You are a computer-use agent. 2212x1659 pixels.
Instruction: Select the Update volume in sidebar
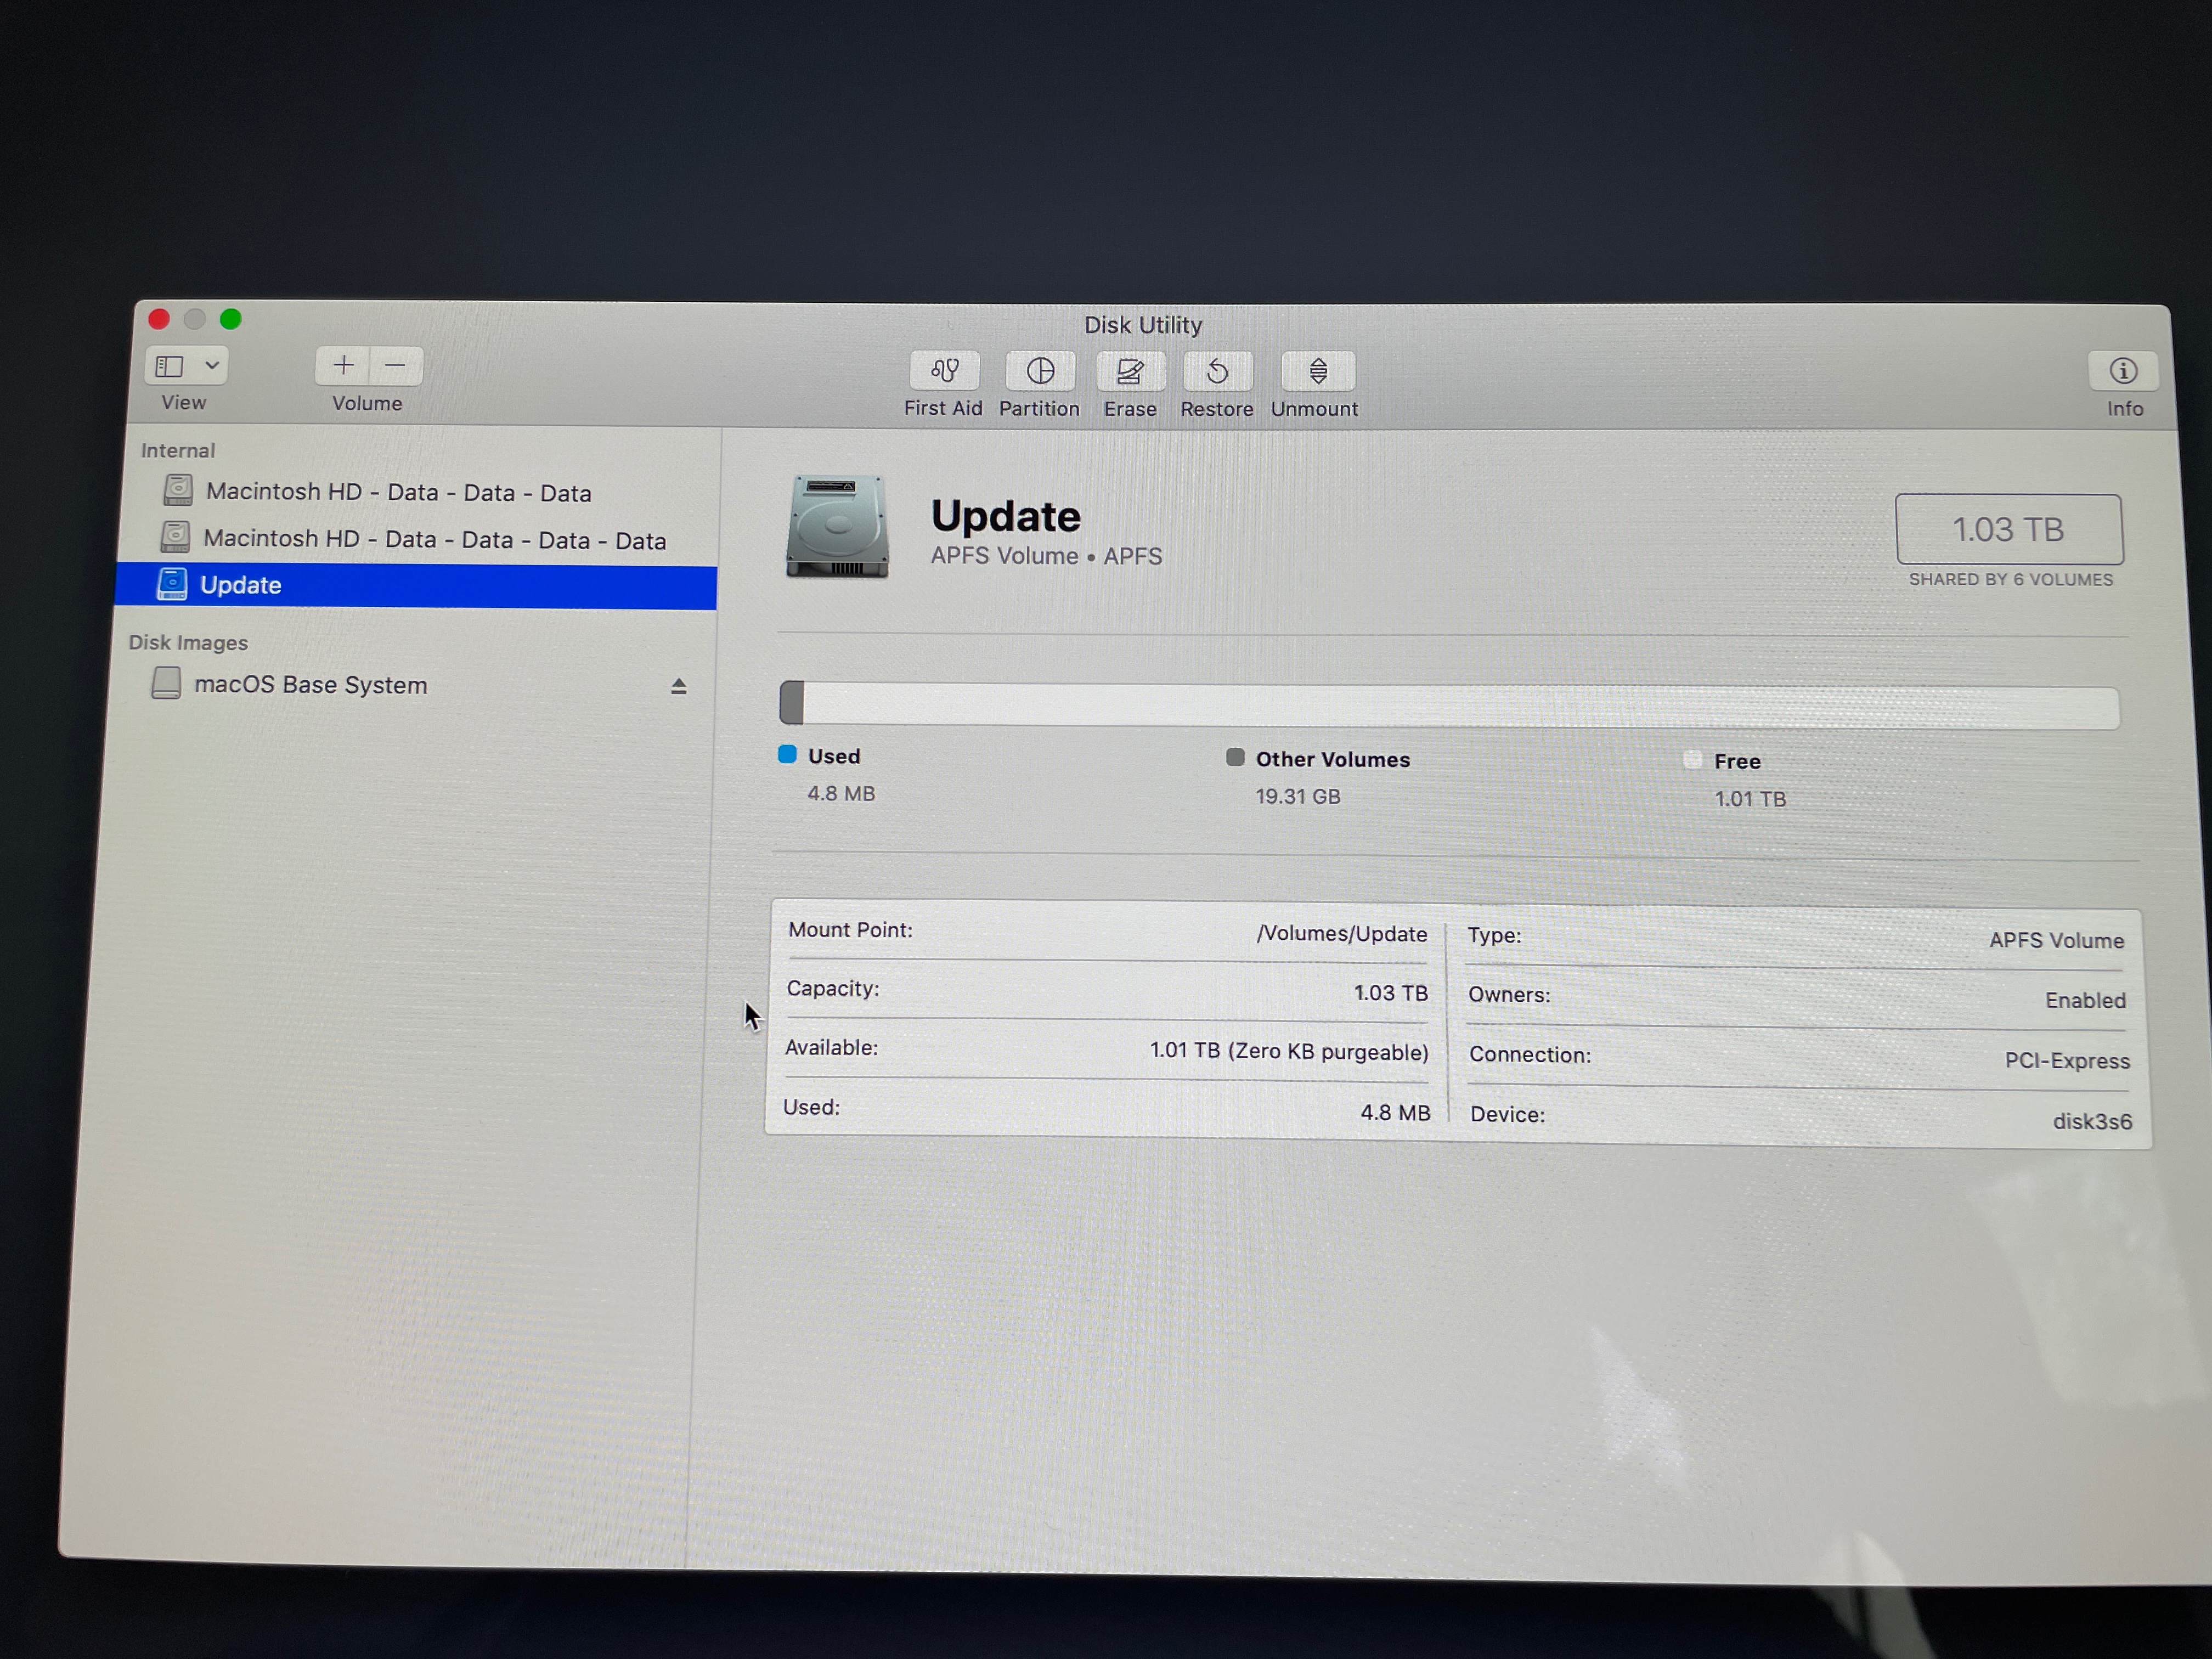coord(240,585)
